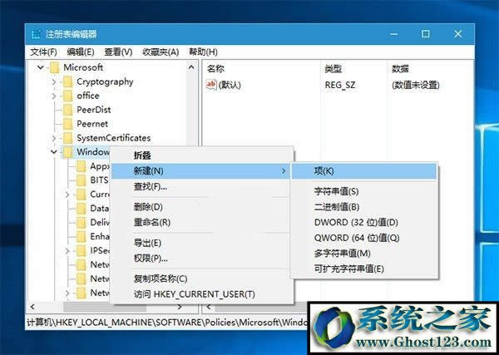Click the Registry Editor icon in title bar
Screen dimensions: 499x355
pos(37,34)
